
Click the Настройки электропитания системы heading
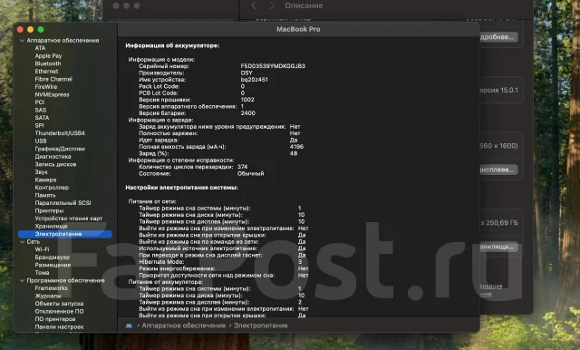click(181, 188)
